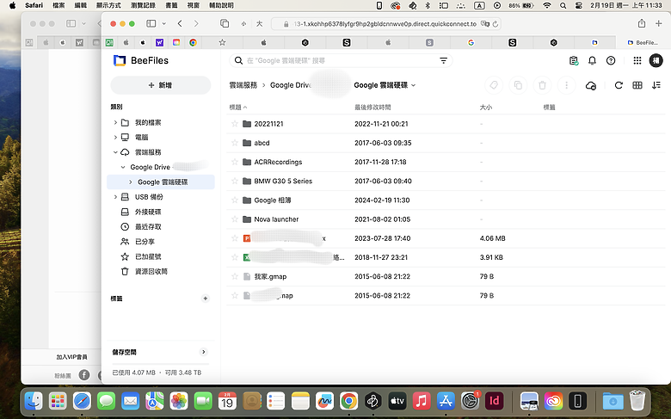
Task: Star the BMW G30 5 Series folder
Action: point(235,181)
